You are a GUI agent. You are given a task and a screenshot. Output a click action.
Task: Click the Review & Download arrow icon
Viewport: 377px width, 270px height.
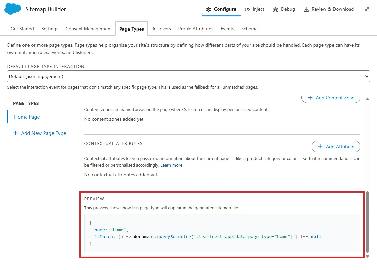pos(306,9)
